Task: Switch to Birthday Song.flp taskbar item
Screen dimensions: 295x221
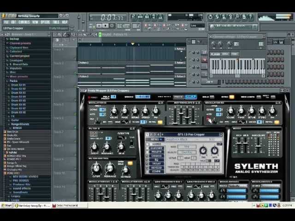Action: click(32, 206)
